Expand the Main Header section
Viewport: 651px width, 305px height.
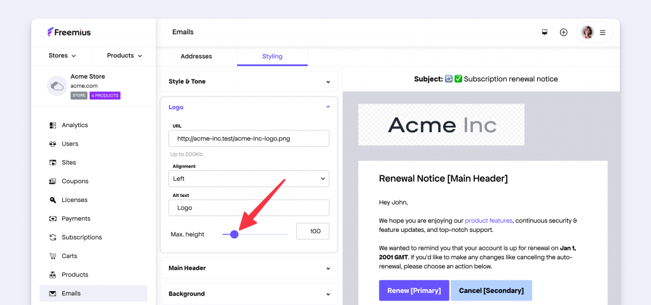click(x=249, y=268)
